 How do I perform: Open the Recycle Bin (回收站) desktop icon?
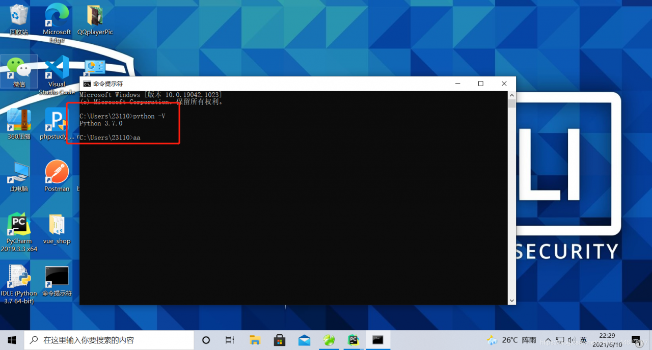tap(19, 20)
